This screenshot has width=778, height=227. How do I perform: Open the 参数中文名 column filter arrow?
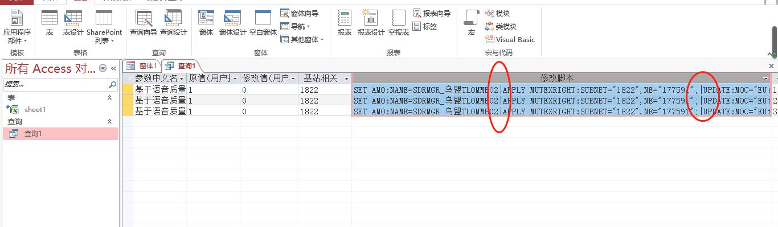182,79
